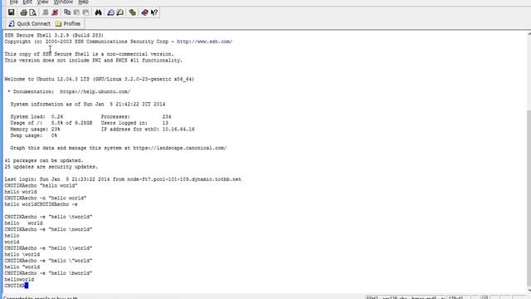Open the Window menu
The width and height of the screenshot is (531, 299).
63,2
